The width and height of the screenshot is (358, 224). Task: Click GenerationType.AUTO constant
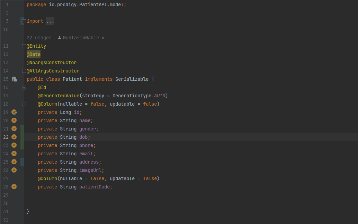tap(139, 96)
